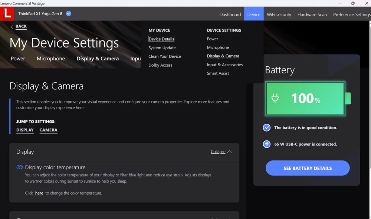The image size is (371, 219).
Task: Choose Input & Accessories menu entry
Action: point(225,65)
